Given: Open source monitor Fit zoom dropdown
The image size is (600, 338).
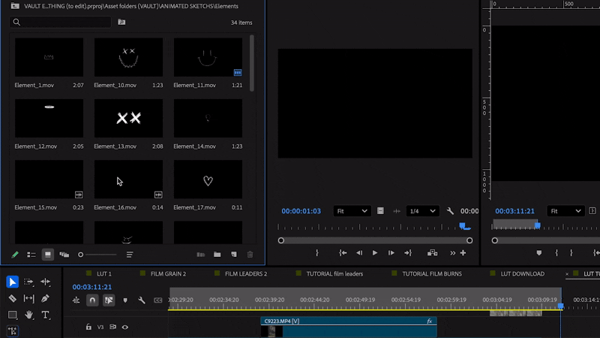Looking at the screenshot, I should click(352, 211).
